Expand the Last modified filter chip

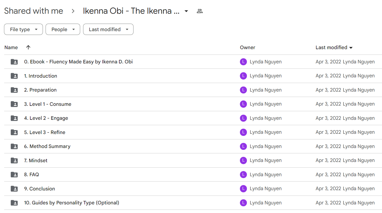pyautogui.click(x=108, y=29)
